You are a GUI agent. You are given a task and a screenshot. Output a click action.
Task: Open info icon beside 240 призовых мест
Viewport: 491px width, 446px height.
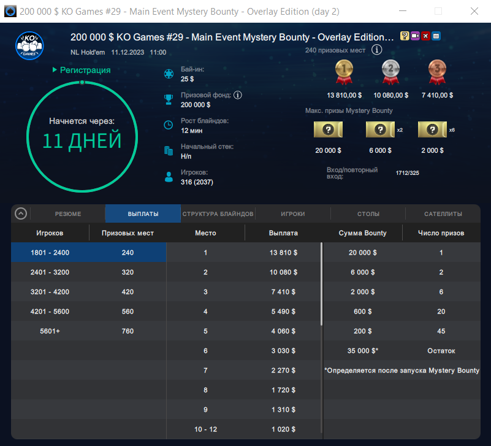coord(377,50)
